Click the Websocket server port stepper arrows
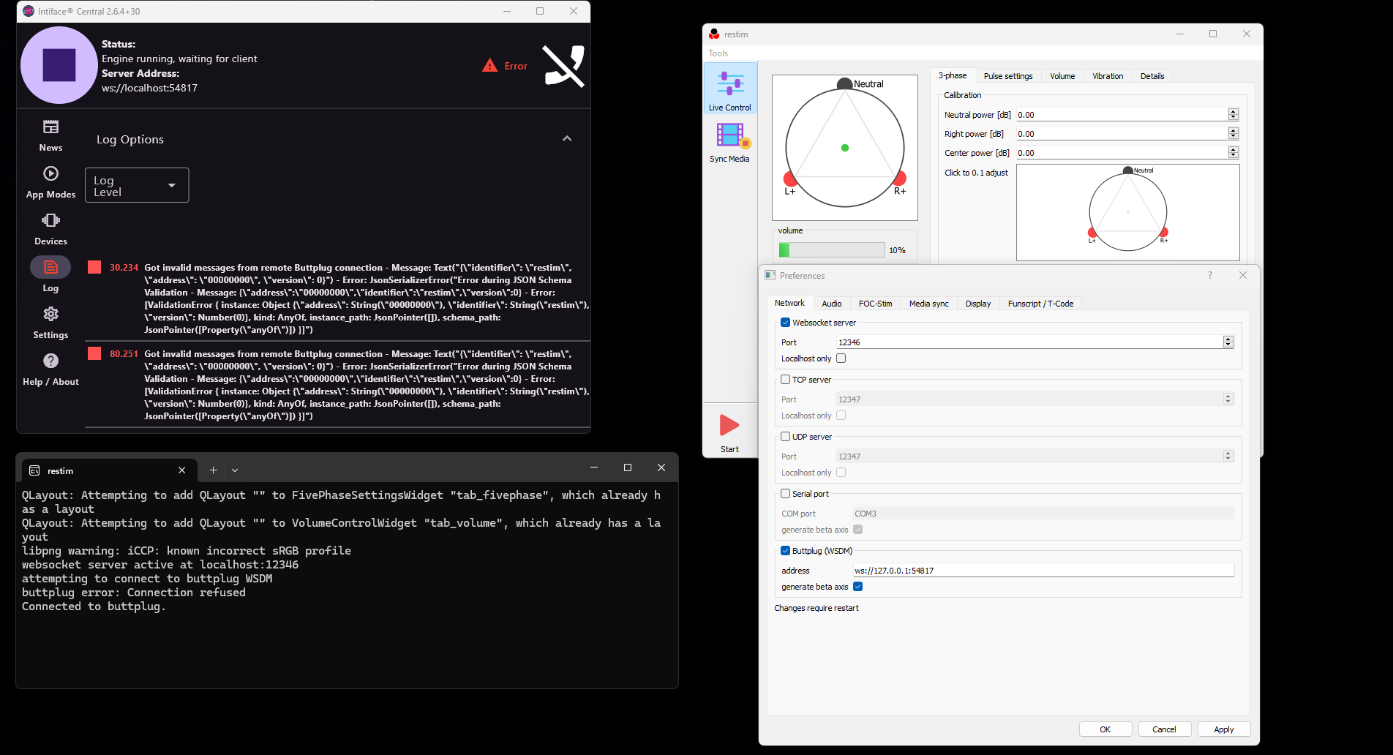The image size is (1393, 755). [1228, 342]
